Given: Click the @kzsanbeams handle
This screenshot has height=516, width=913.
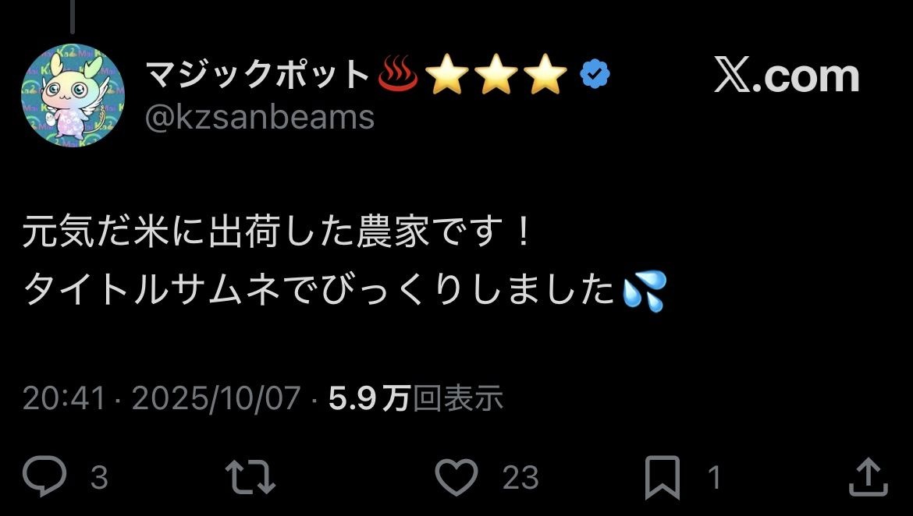Looking at the screenshot, I should click(x=259, y=118).
